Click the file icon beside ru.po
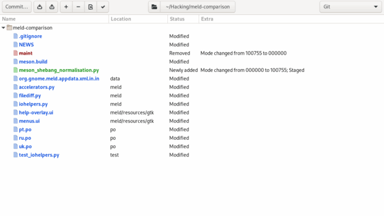Image resolution: width=384 pixels, height=216 pixels. tap(16, 138)
